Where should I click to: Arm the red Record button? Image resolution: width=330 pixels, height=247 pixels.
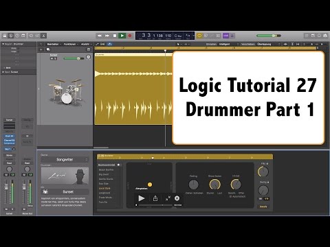[130, 36]
